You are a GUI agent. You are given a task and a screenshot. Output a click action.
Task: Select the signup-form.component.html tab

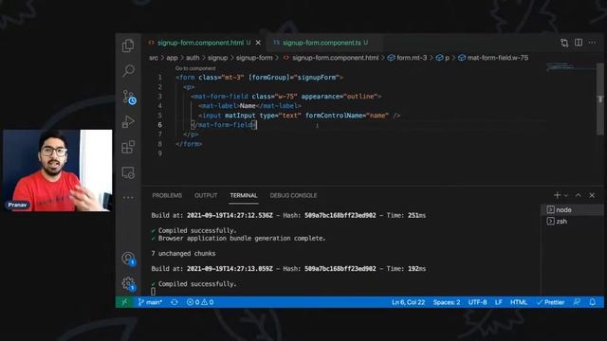coord(200,43)
